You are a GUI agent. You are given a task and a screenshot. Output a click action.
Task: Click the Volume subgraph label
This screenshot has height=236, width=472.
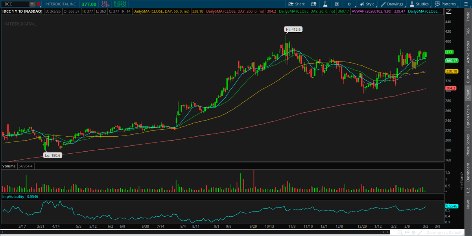[9, 166]
